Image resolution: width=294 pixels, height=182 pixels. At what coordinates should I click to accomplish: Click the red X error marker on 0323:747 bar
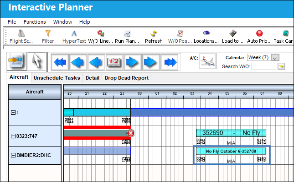tap(130, 133)
